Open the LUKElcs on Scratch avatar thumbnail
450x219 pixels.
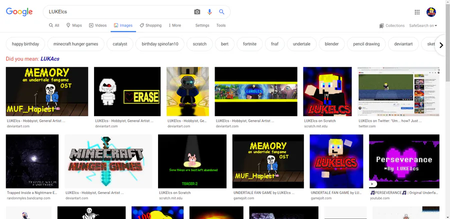click(x=327, y=92)
